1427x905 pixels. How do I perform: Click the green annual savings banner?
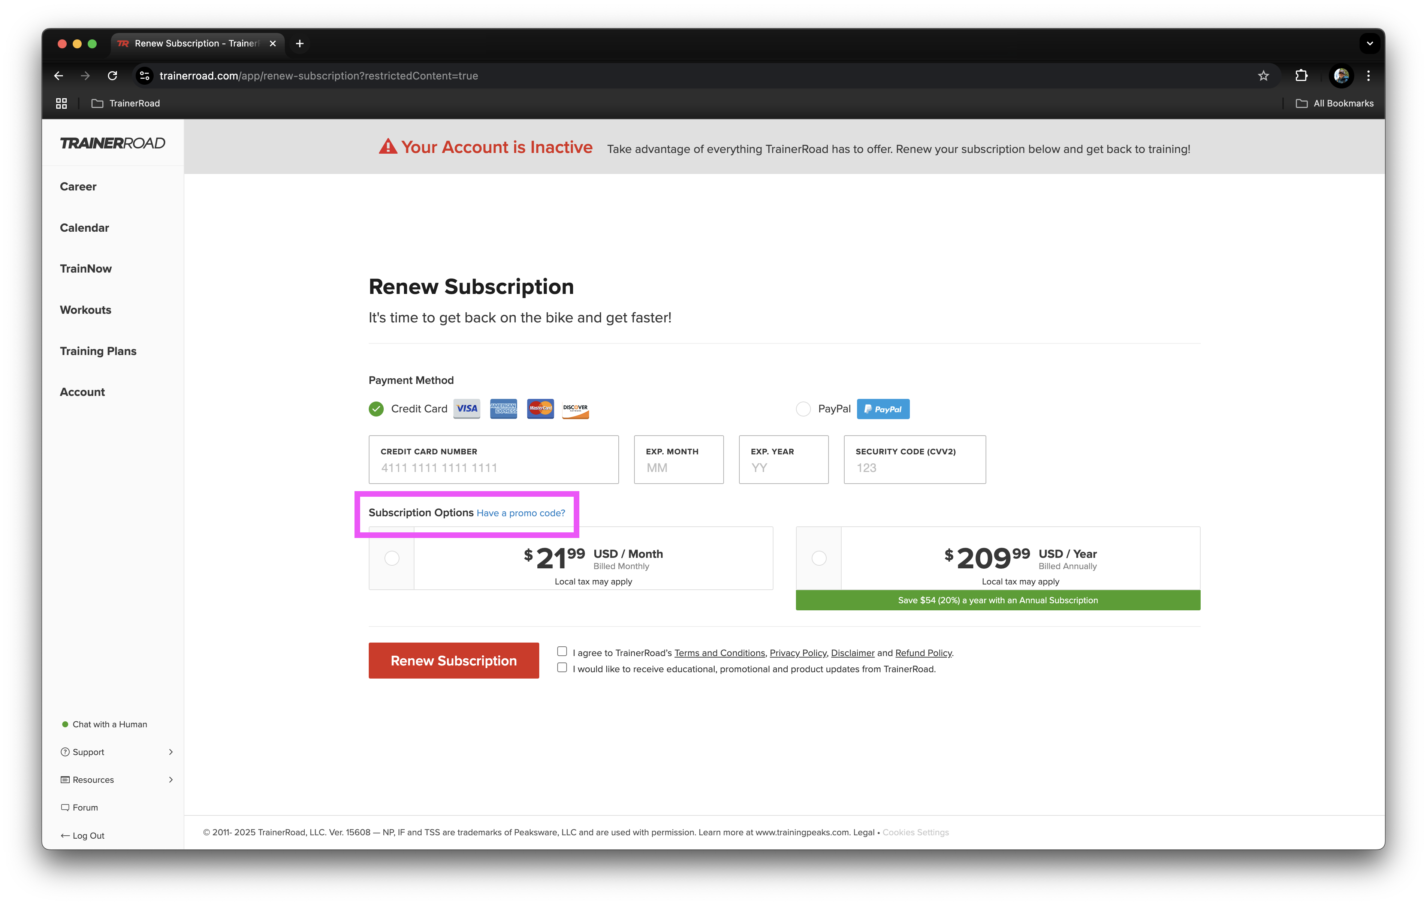point(998,600)
